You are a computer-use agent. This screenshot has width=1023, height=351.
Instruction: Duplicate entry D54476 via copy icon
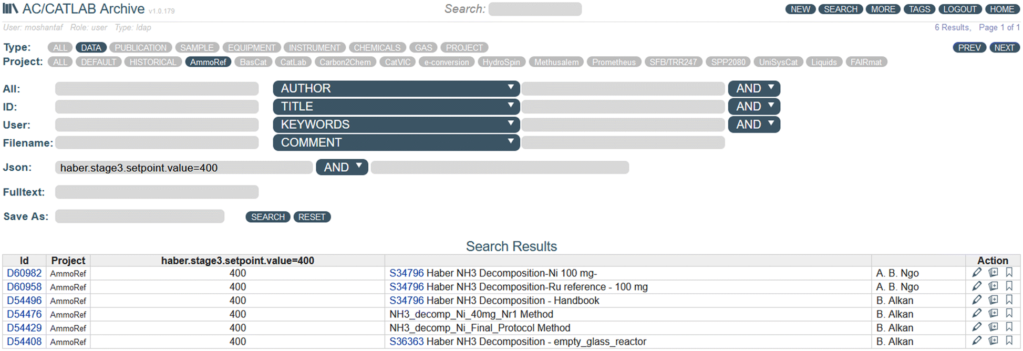click(x=993, y=313)
